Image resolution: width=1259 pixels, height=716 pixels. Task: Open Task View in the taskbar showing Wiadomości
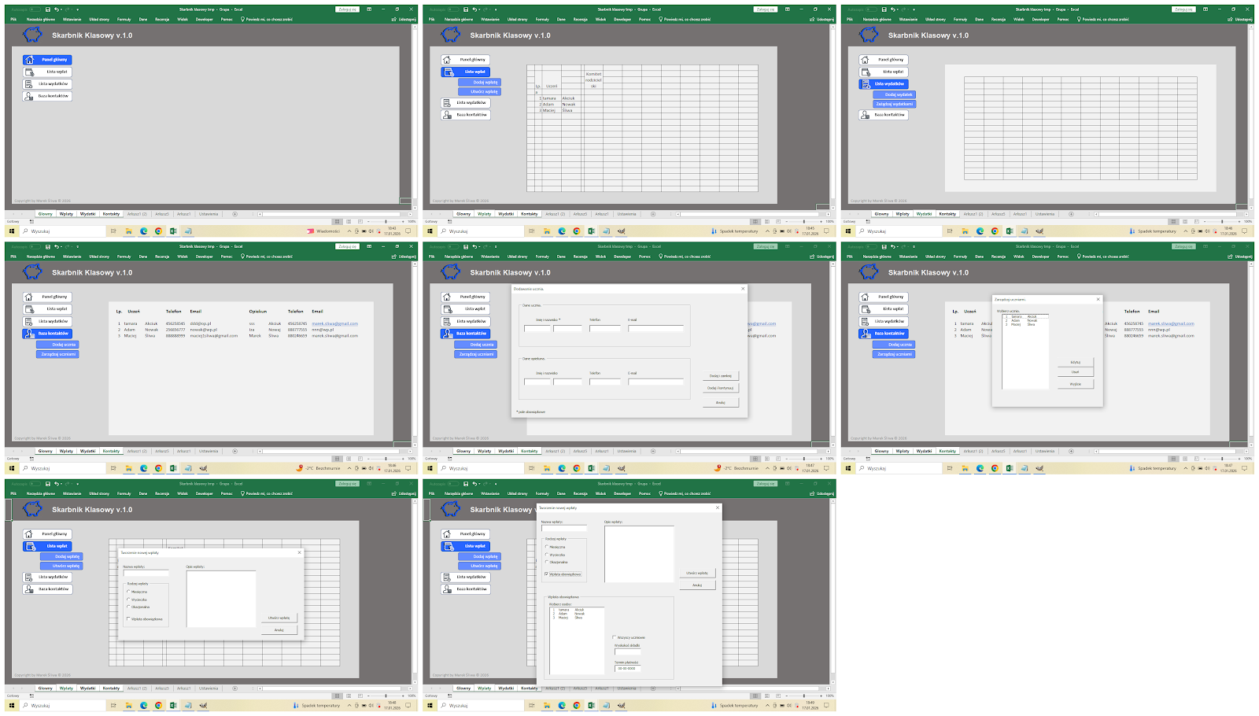pyautogui.click(x=113, y=231)
